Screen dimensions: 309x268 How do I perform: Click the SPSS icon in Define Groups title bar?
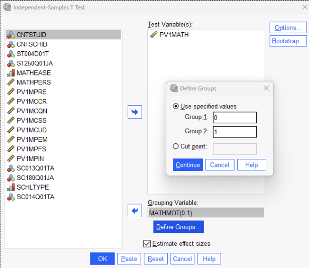(x=174, y=88)
